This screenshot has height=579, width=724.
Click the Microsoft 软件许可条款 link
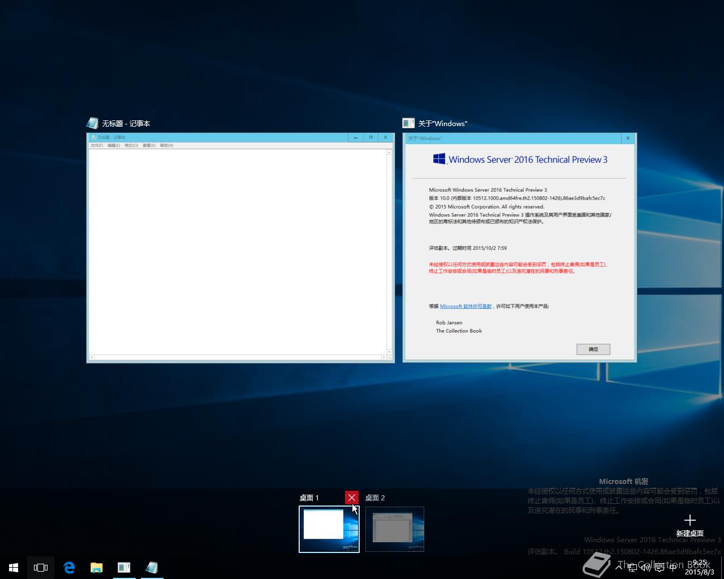pyautogui.click(x=466, y=306)
